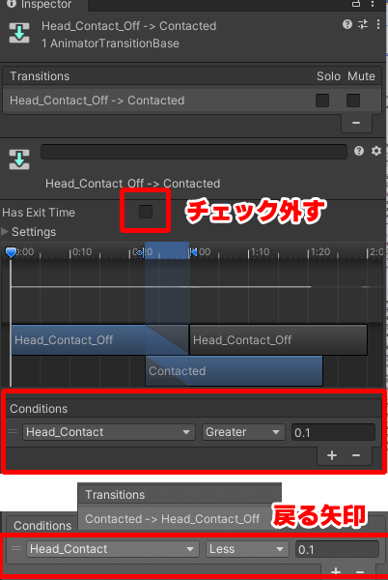Remove the transition with the minus button under the Transitions list
The height and width of the screenshot is (580, 388).
(356, 123)
